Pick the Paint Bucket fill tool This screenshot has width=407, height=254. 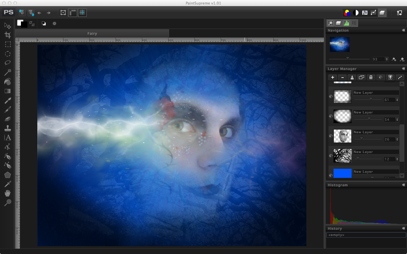[x=8, y=82]
